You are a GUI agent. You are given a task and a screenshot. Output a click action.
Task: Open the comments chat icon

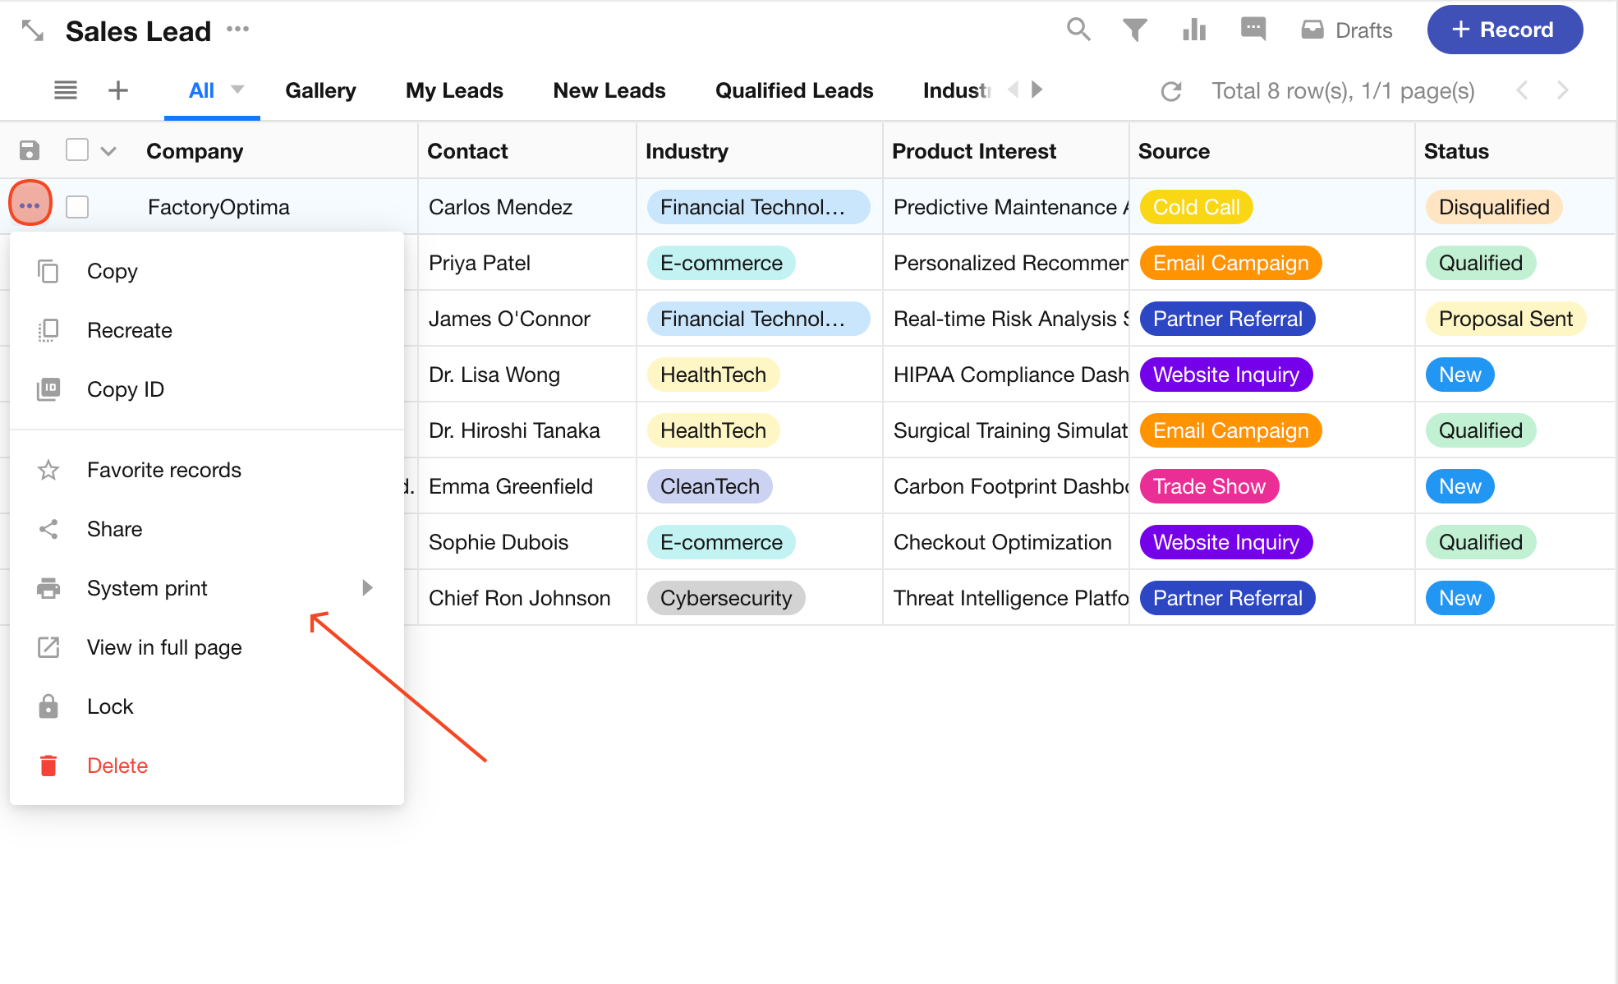point(1253,30)
